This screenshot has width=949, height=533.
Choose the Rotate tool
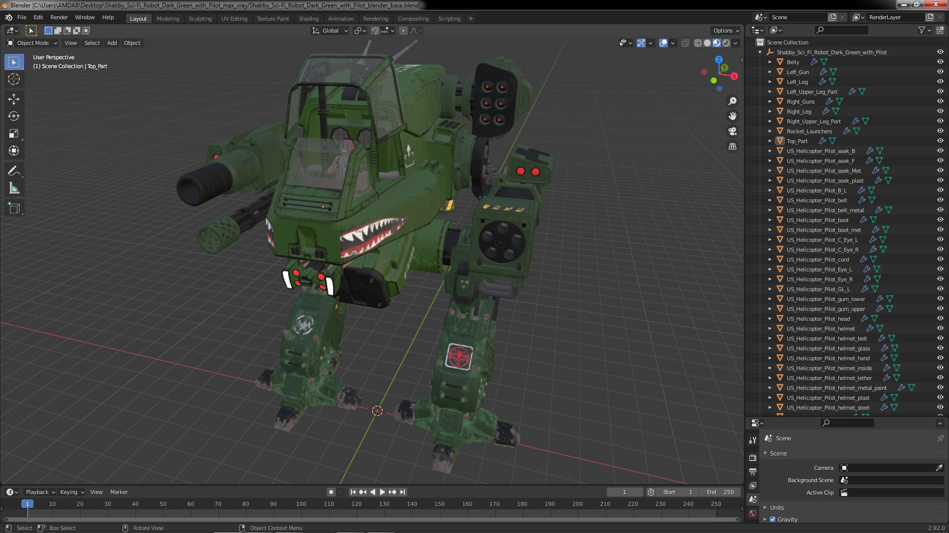point(14,116)
